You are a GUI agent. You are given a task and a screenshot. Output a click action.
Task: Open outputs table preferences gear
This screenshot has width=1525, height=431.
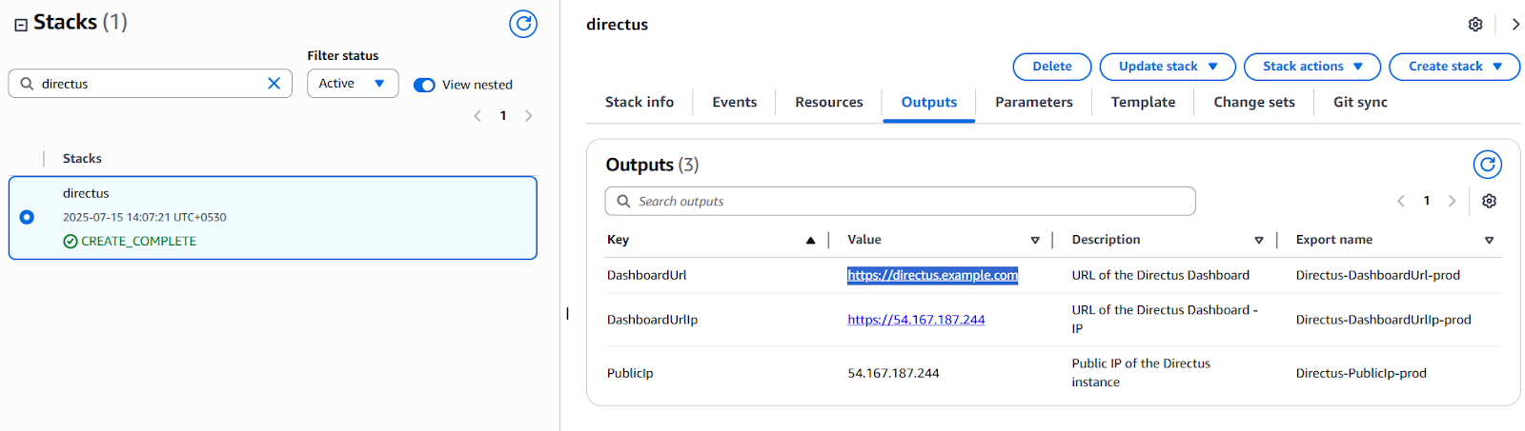(x=1489, y=201)
